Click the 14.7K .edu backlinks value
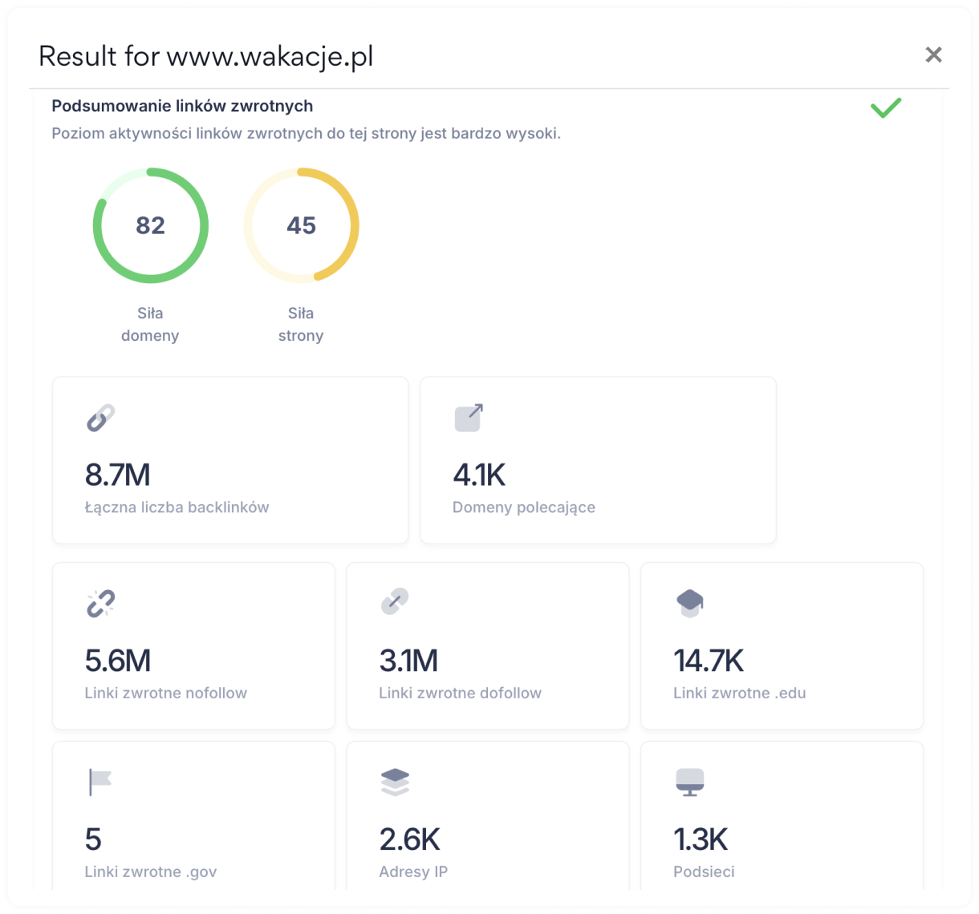This screenshot has height=914, width=979. (x=709, y=661)
